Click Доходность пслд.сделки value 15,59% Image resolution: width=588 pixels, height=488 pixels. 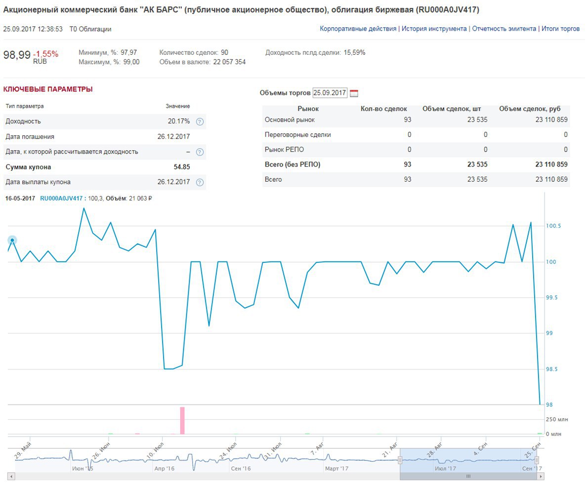(354, 52)
